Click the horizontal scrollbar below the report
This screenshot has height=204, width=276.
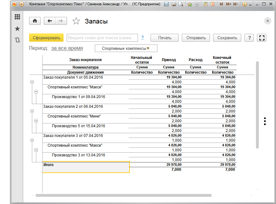[x=123, y=195]
